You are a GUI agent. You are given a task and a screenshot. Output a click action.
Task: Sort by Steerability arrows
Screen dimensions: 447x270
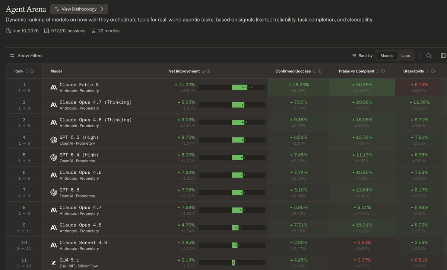click(428, 71)
